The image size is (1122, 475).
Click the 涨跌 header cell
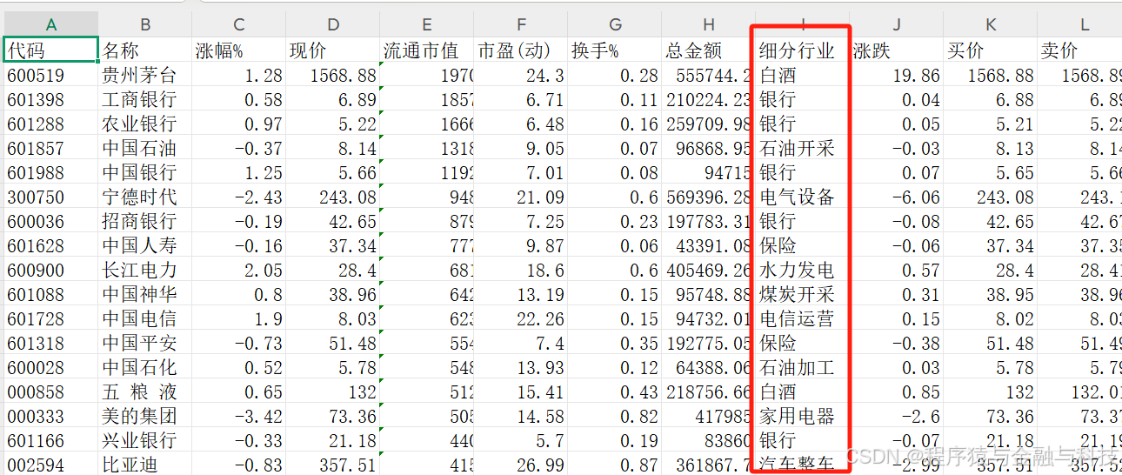[x=897, y=50]
